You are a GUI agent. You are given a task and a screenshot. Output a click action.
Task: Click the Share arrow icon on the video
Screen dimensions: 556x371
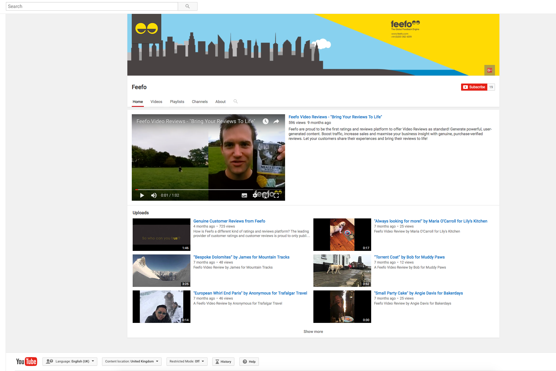[x=276, y=121]
